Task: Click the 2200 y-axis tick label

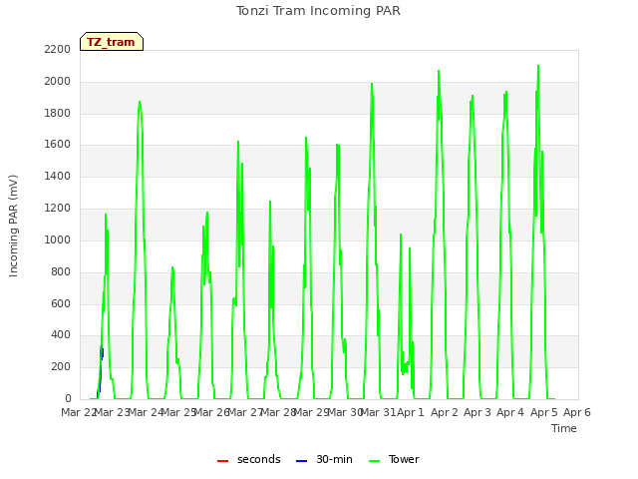Action: (58, 50)
